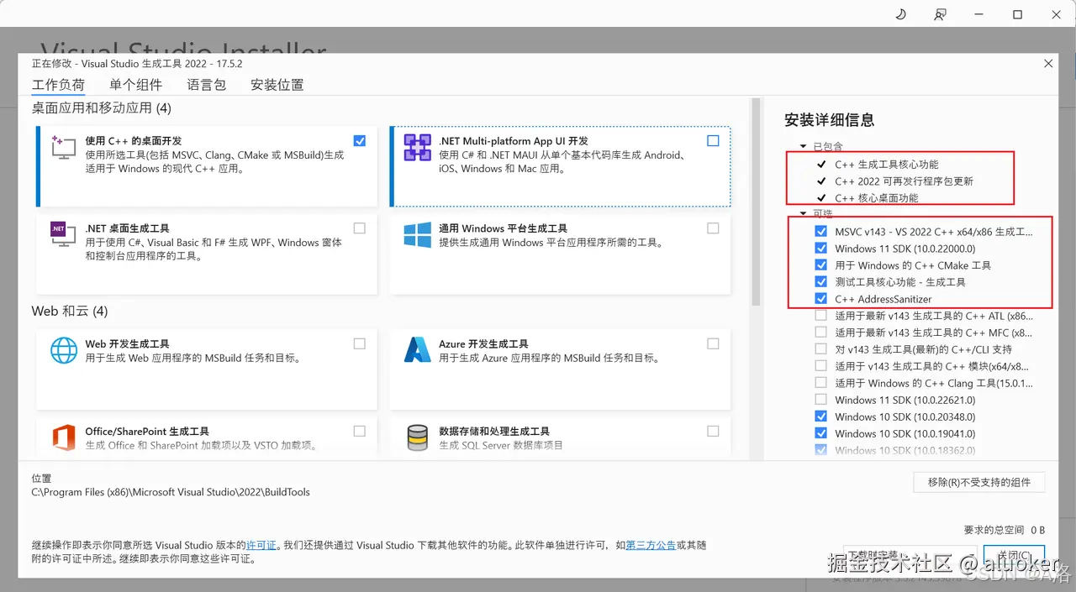Switch to the 单个组件 tab
The width and height of the screenshot is (1076, 592).
[135, 84]
